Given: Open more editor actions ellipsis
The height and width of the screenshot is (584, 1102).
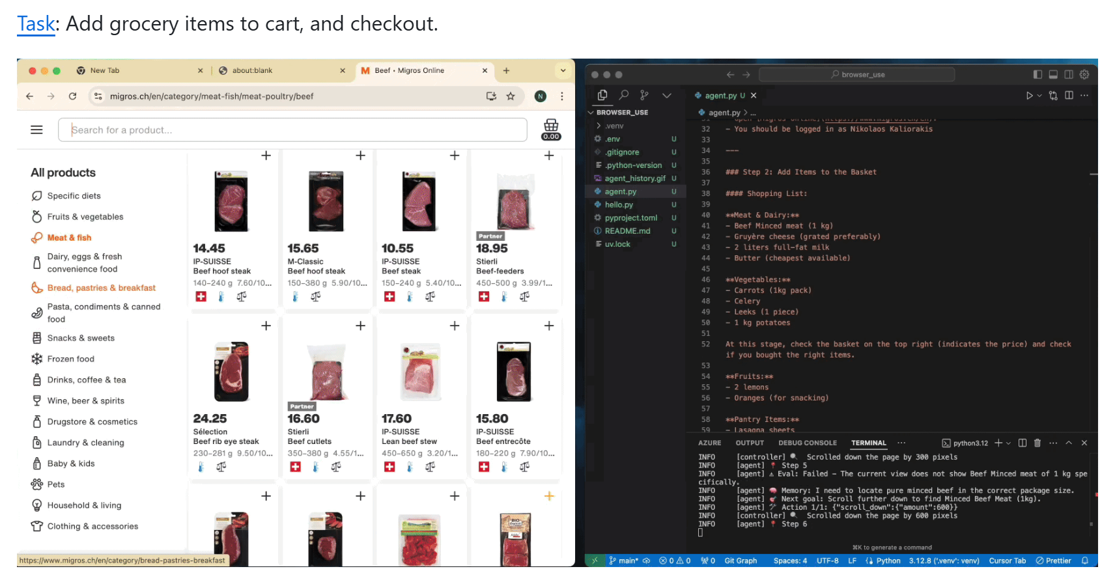Looking at the screenshot, I should click(x=1084, y=96).
